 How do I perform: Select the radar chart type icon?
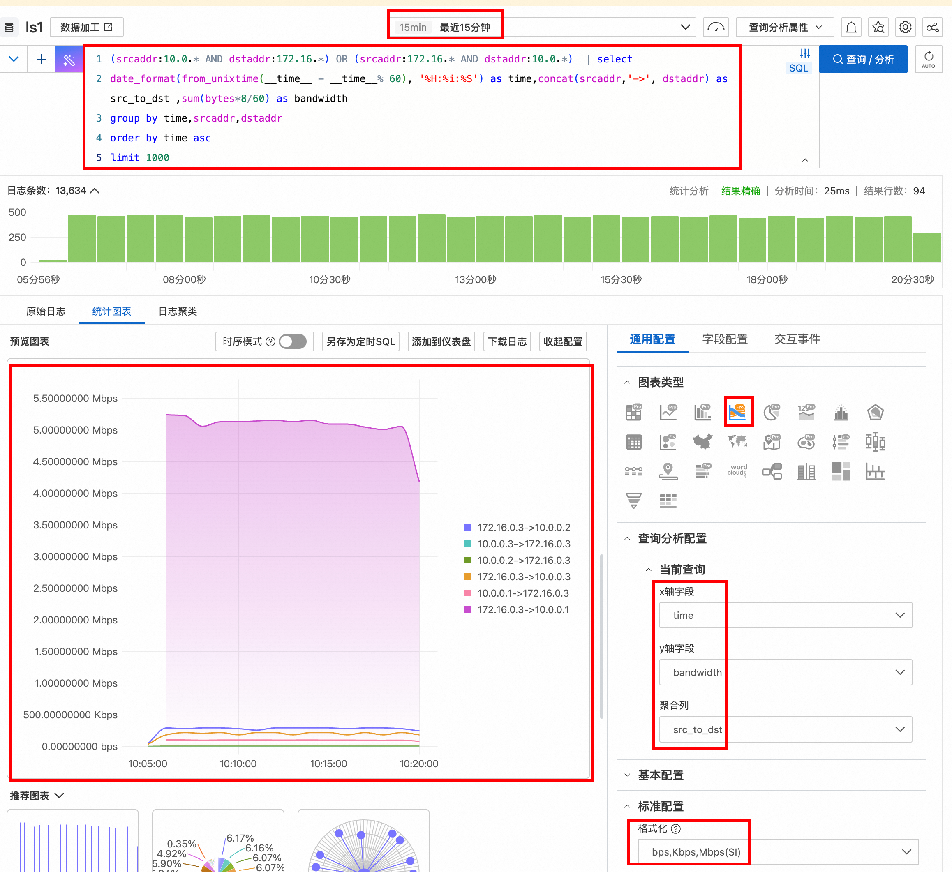tap(876, 412)
